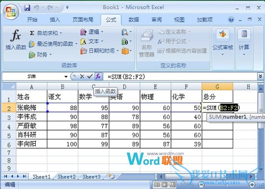Open the 最近使用的函数 menu

click(x=53, y=44)
